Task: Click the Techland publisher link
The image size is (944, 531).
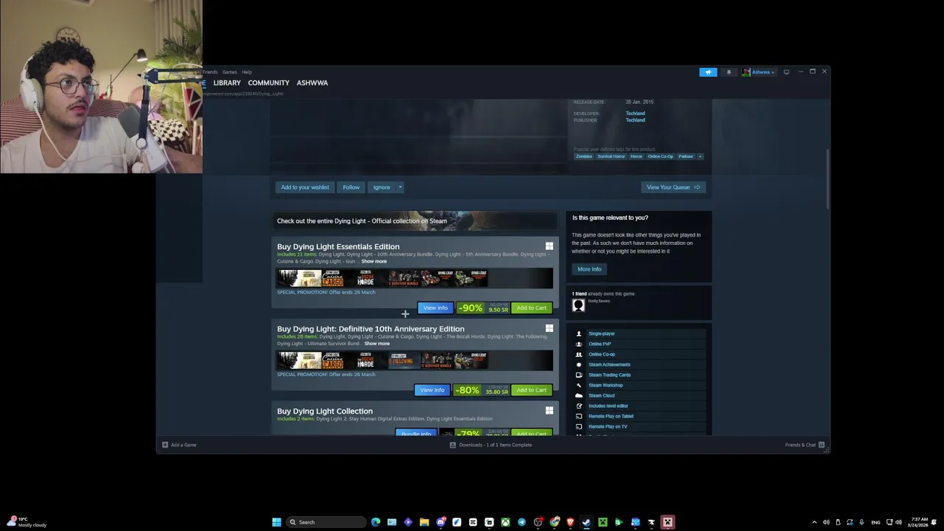Action: 635,120
